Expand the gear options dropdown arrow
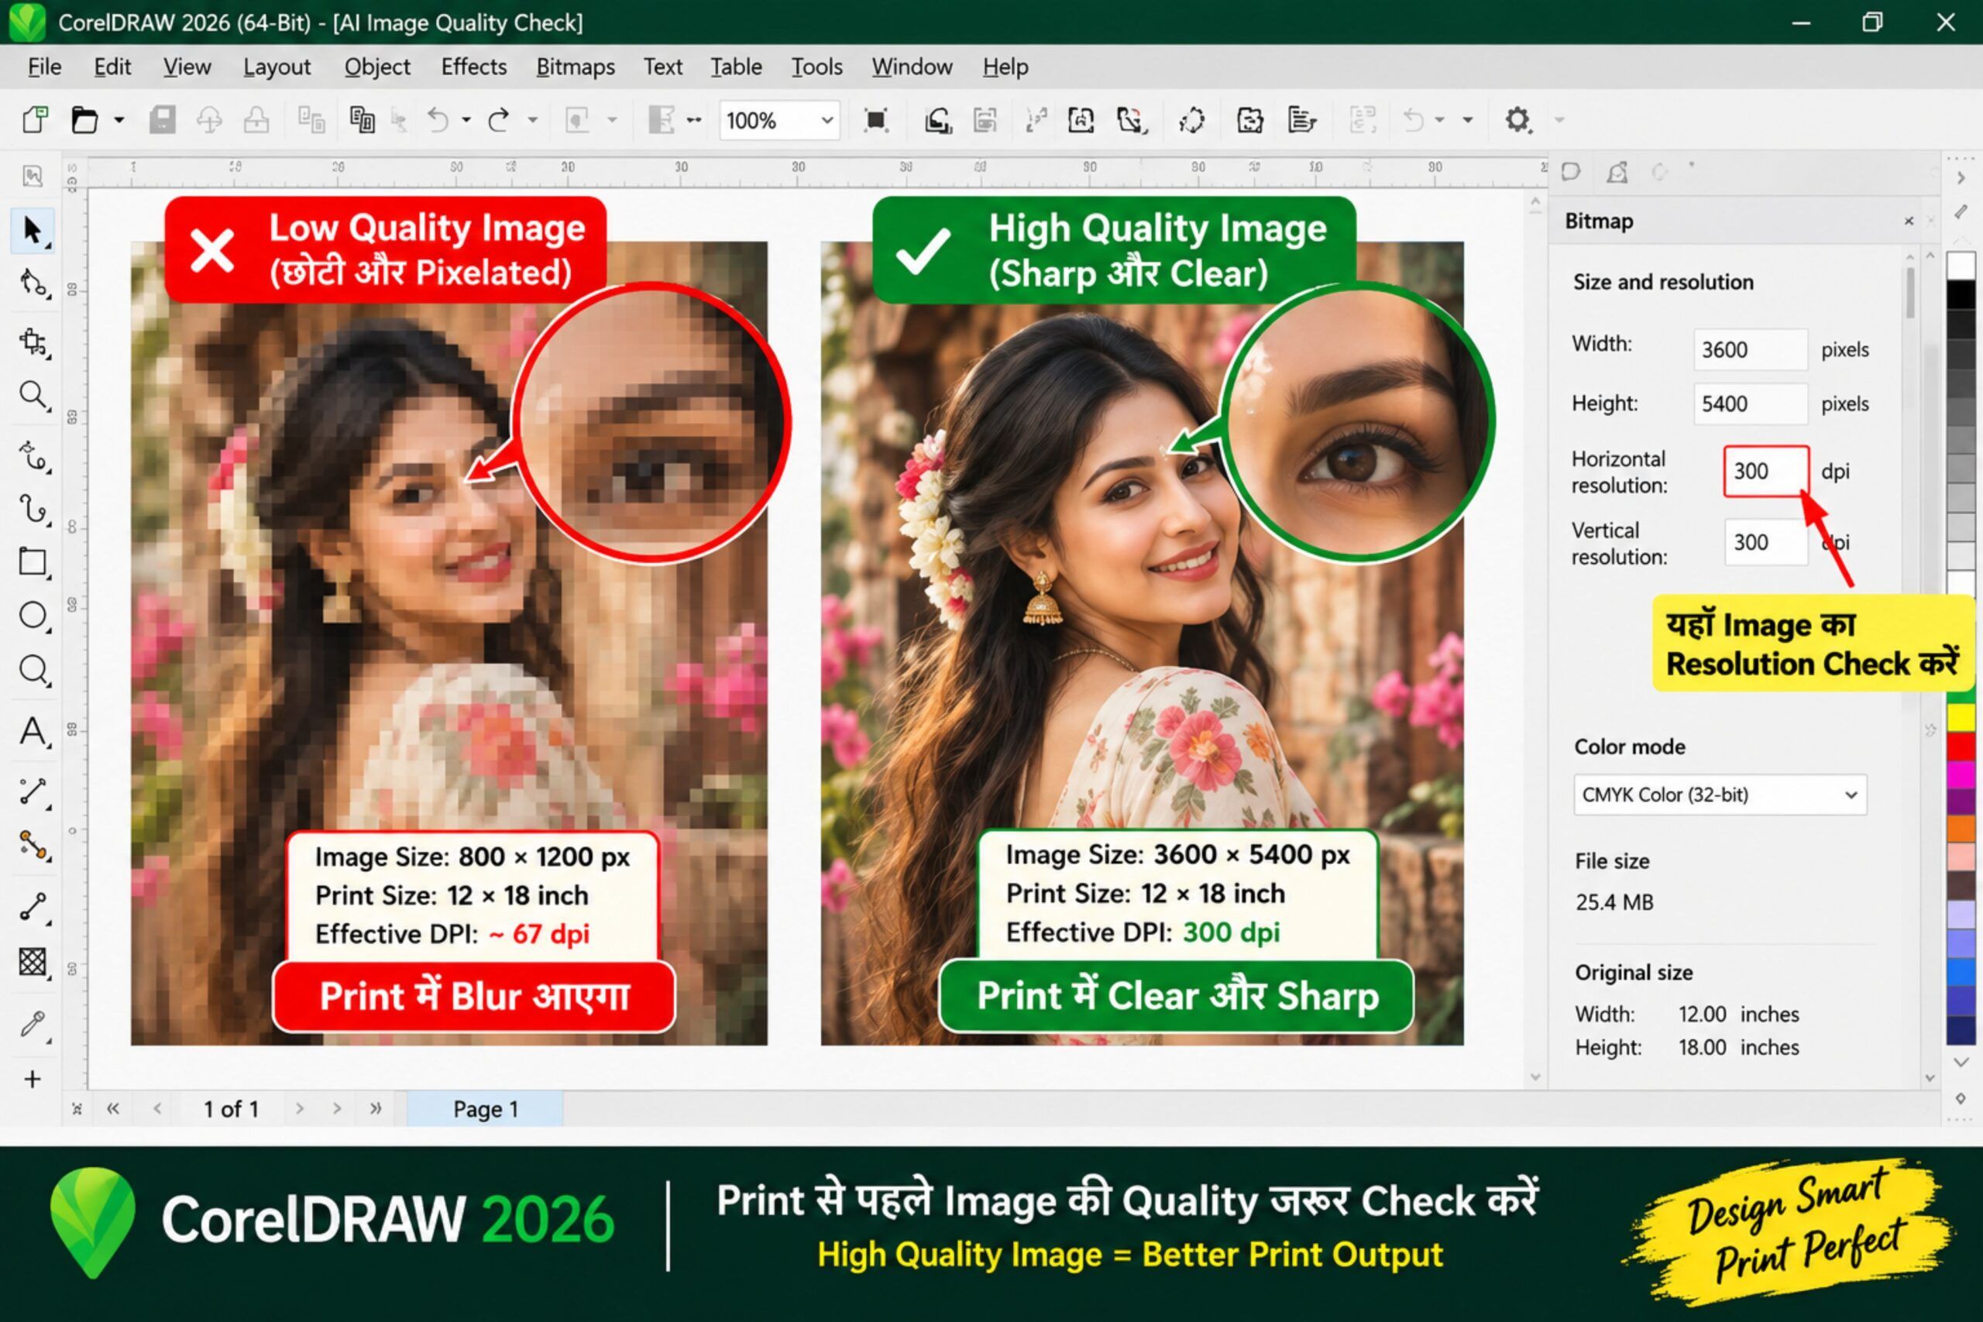The image size is (1983, 1322). tap(1559, 120)
